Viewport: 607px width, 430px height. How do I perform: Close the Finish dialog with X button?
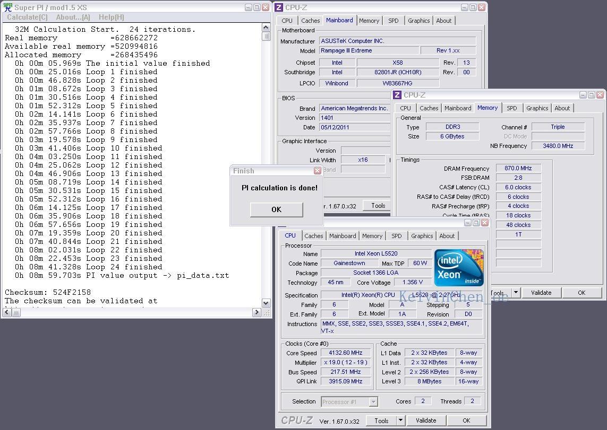[318, 170]
